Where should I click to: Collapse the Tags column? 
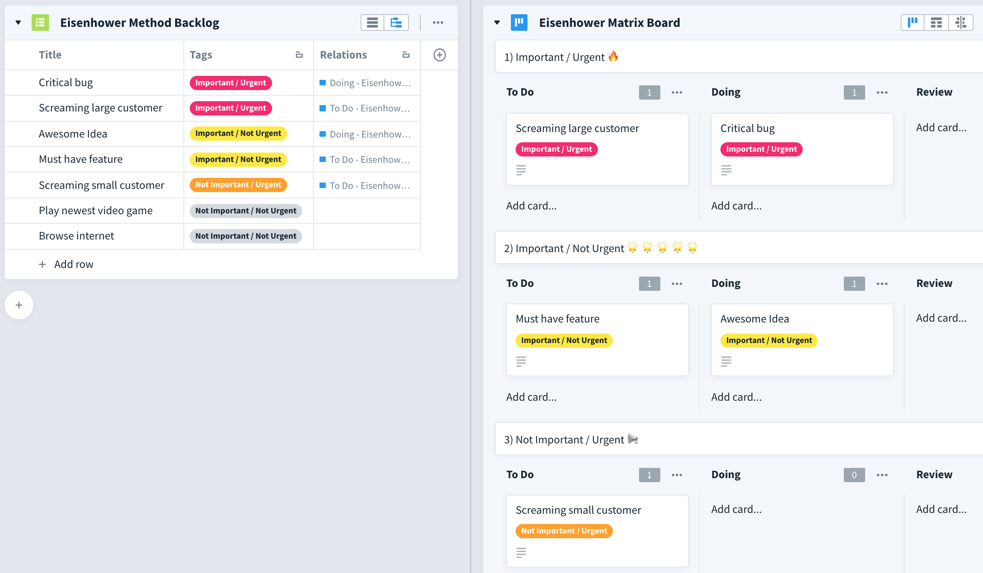[299, 55]
